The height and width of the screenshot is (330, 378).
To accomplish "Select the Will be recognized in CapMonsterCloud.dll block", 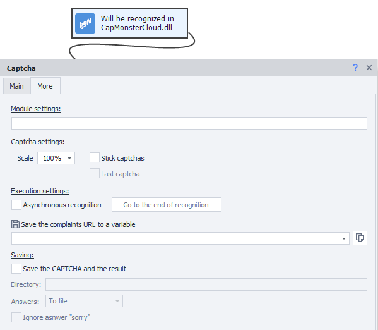I will (x=130, y=23).
